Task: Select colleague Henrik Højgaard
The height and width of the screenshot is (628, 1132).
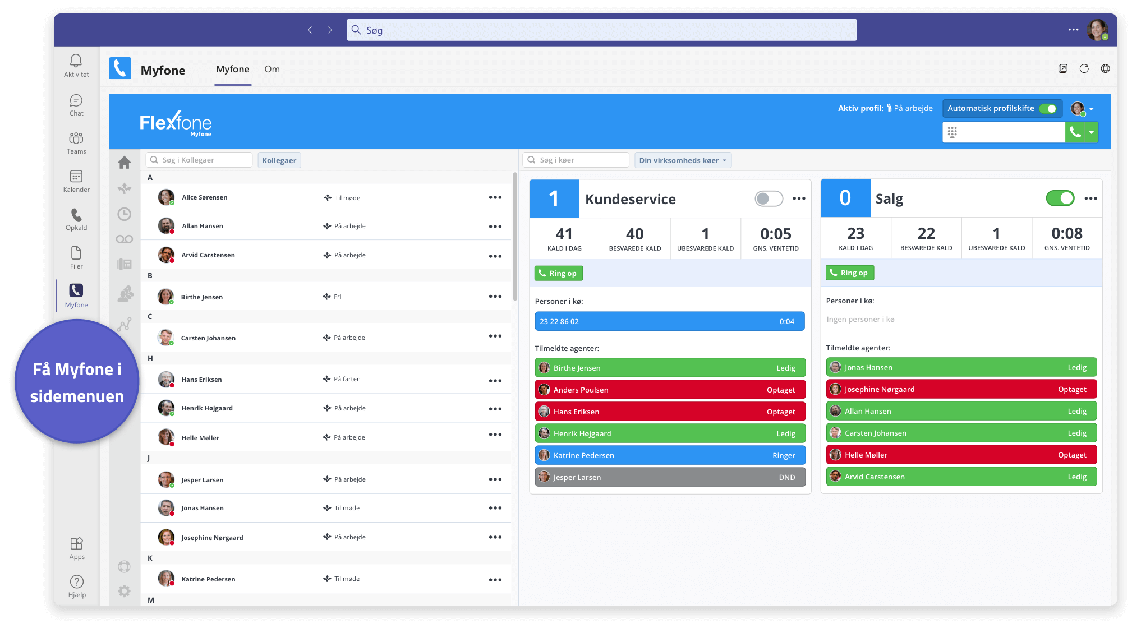Action: tap(325, 408)
